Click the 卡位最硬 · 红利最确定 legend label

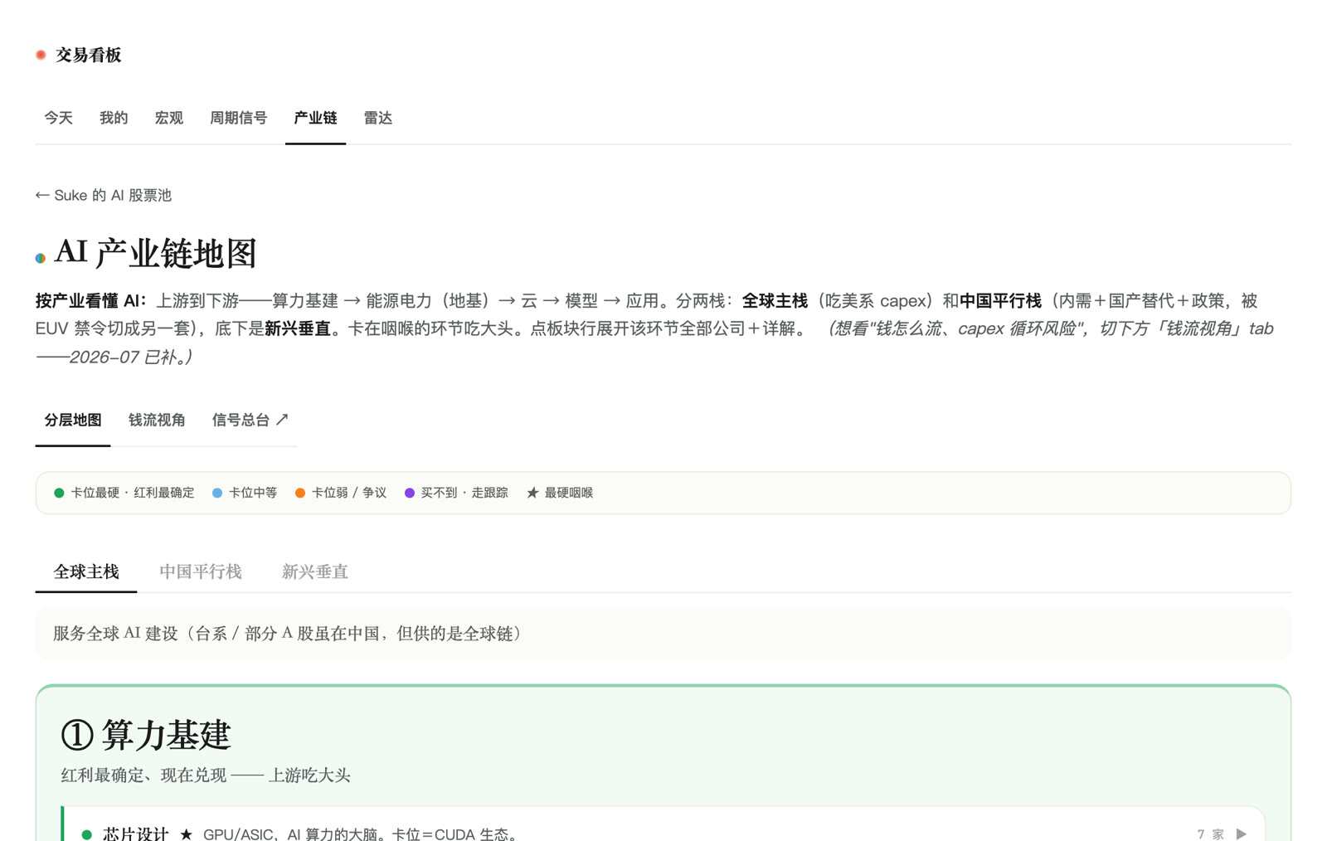[133, 493]
